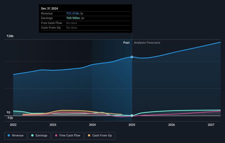Click the 2023 x-axis label

pos(53,125)
